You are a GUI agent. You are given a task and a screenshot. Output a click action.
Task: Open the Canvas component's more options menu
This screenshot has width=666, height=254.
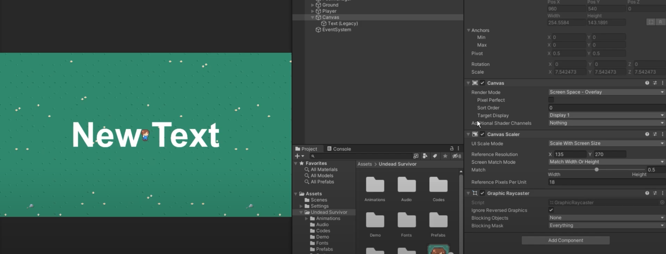[x=662, y=83]
